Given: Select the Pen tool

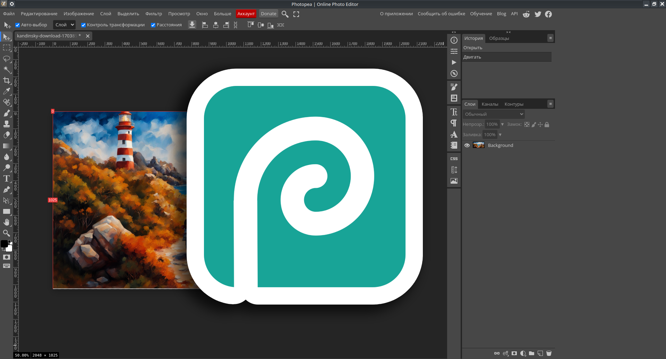Looking at the screenshot, I should click(7, 190).
